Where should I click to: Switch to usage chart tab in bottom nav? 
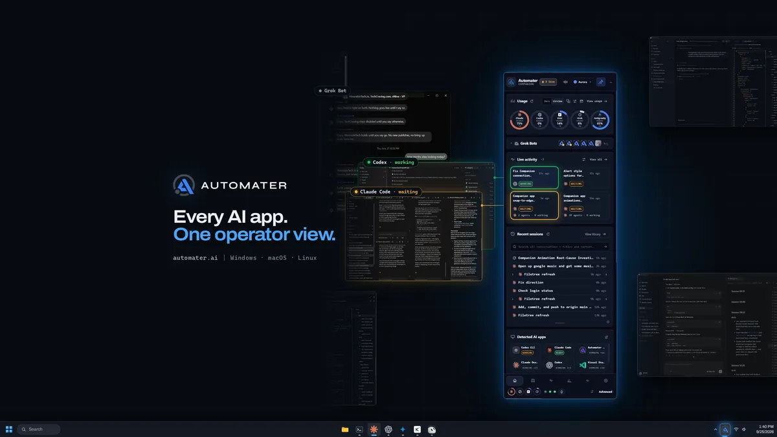[x=569, y=381]
